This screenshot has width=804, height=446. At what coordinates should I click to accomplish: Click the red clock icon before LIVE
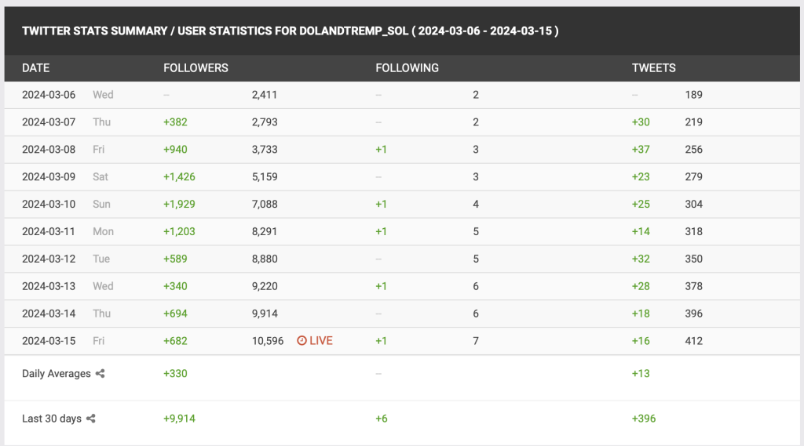coord(301,341)
